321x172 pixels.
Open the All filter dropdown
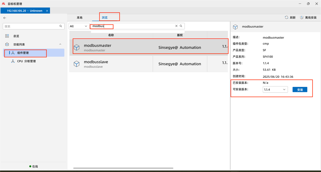(79, 26)
